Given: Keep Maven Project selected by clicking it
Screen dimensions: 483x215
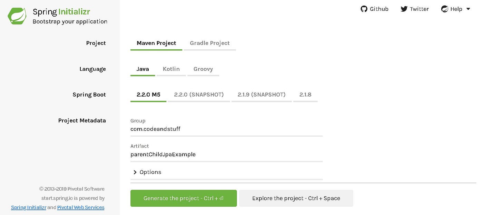Looking at the screenshot, I should [x=156, y=43].
